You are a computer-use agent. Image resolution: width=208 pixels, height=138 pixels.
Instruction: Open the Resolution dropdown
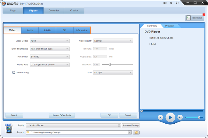50,57
